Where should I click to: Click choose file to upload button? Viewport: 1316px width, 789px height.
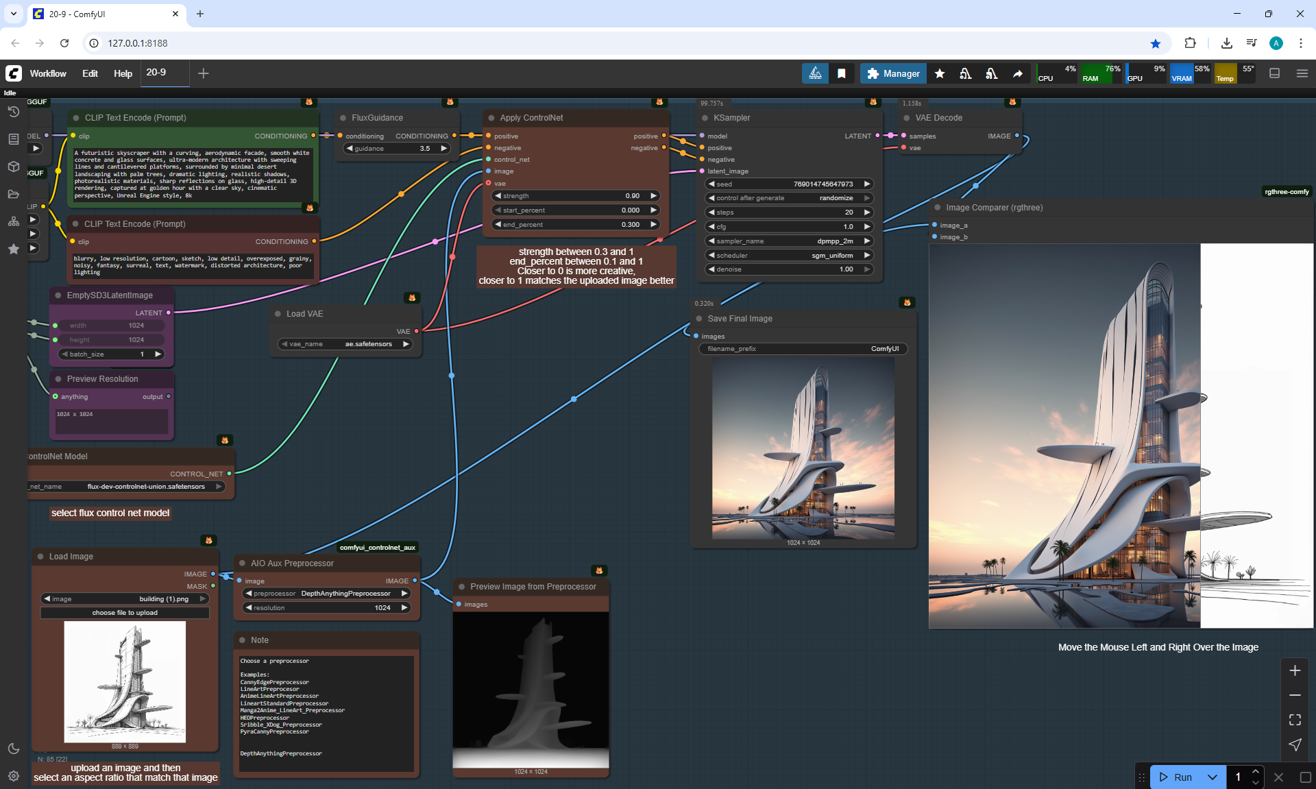pyautogui.click(x=125, y=613)
